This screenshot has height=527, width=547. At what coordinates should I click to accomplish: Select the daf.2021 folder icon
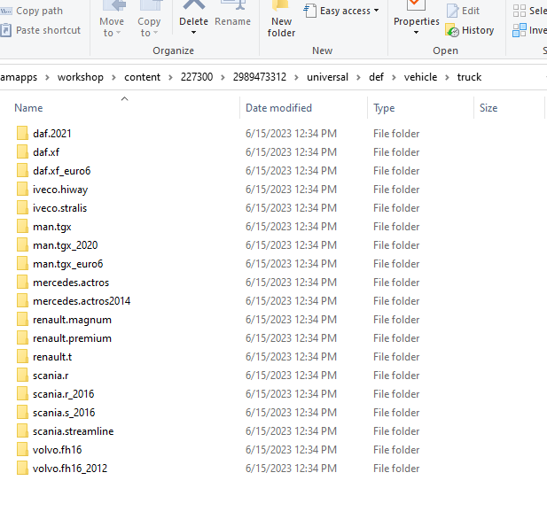coord(22,133)
